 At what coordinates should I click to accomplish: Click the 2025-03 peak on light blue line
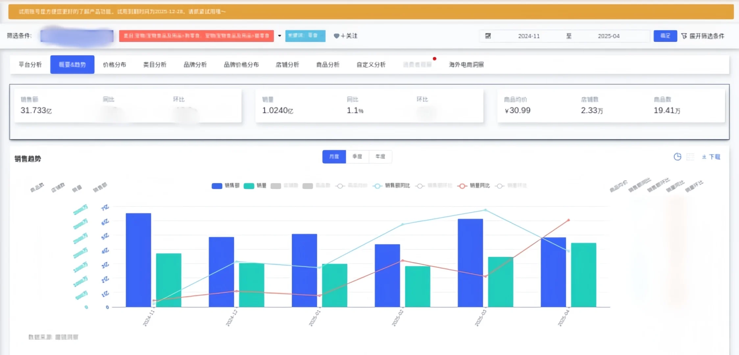tap(486, 210)
